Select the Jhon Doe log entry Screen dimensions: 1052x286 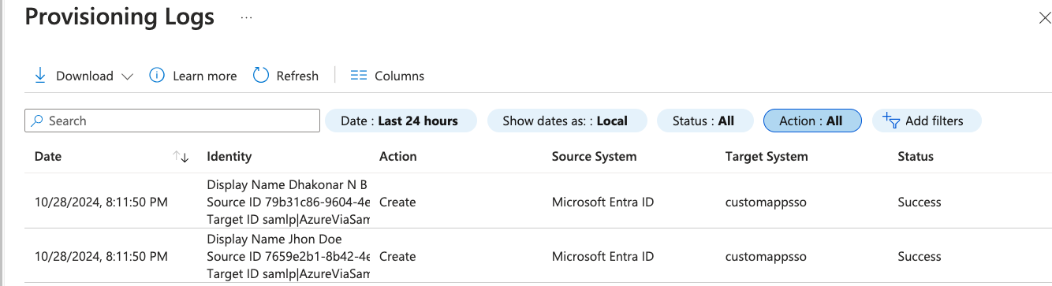[x=526, y=256]
